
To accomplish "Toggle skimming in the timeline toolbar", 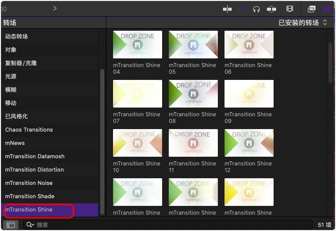I will point(227,9).
